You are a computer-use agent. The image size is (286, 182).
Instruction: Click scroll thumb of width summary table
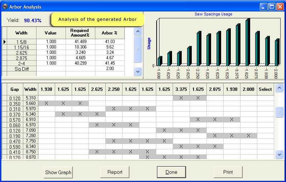[x=138, y=49]
